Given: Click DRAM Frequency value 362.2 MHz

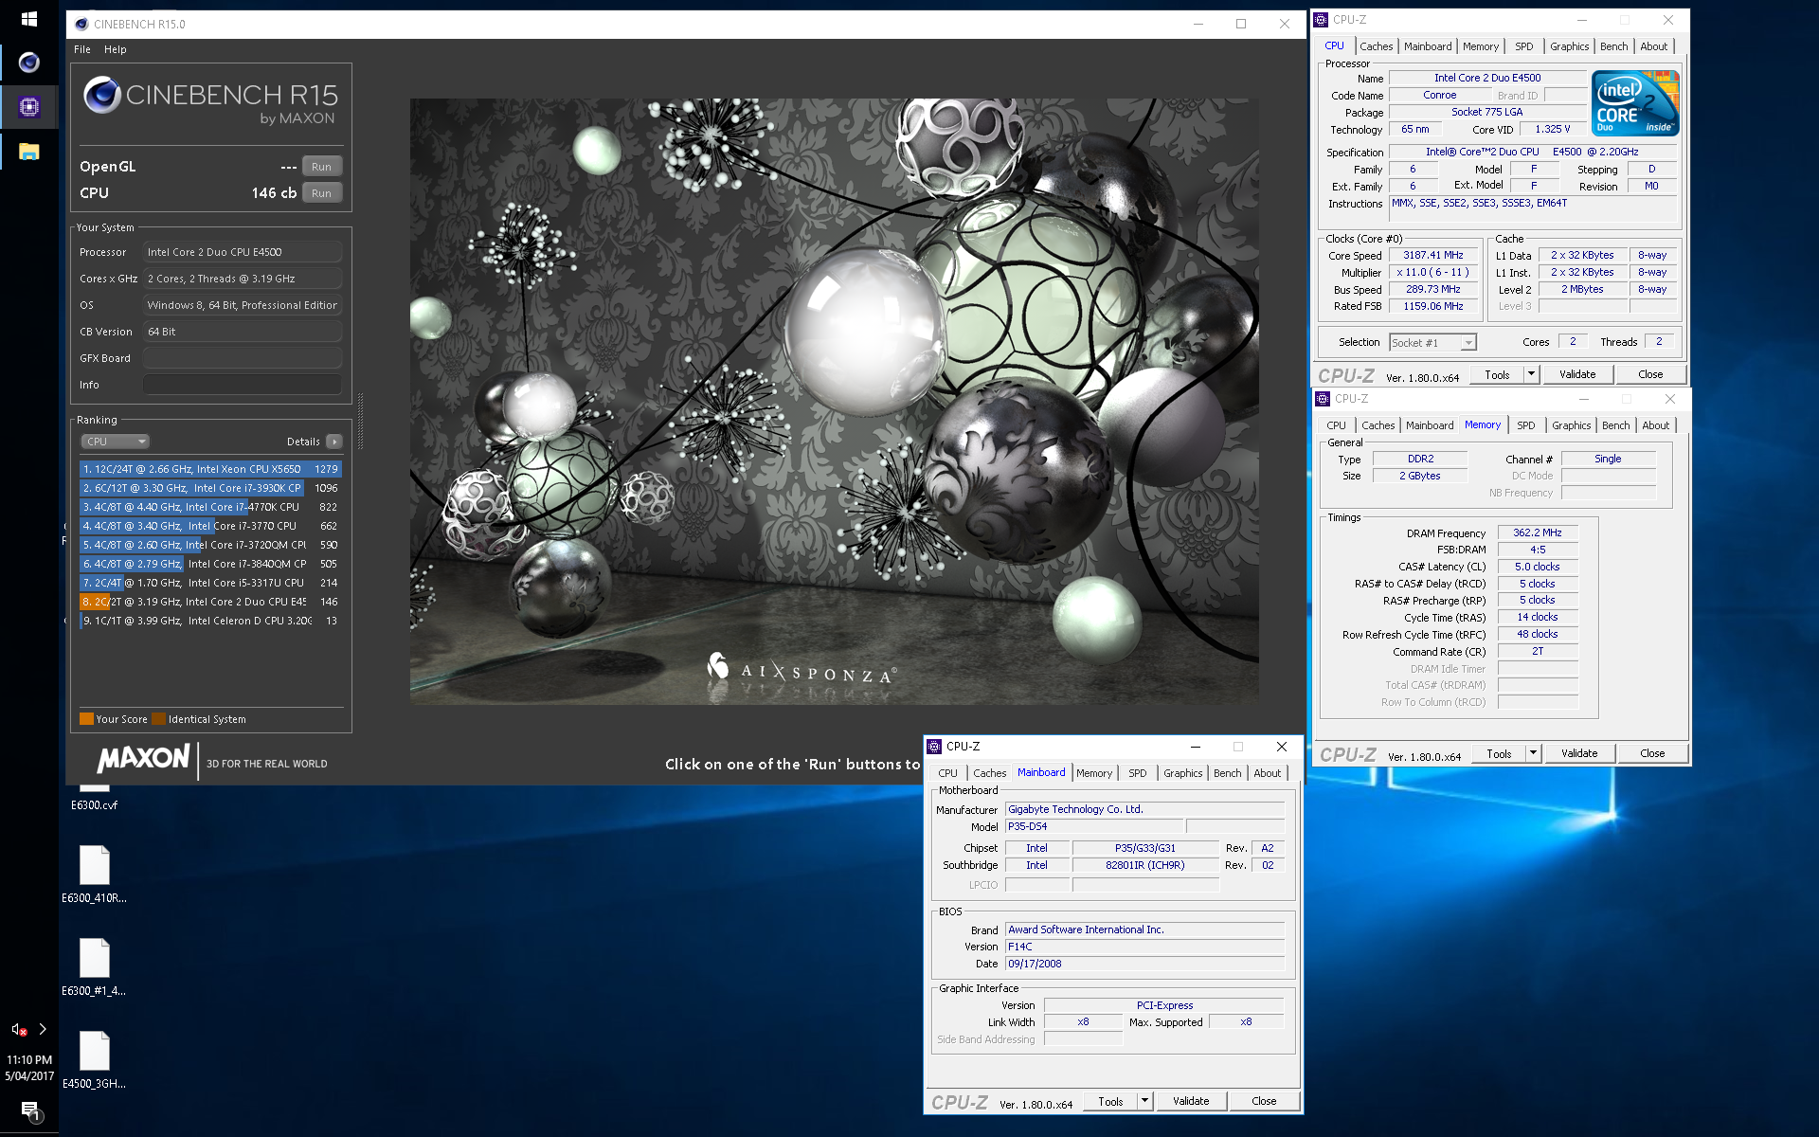Looking at the screenshot, I should (x=1537, y=533).
